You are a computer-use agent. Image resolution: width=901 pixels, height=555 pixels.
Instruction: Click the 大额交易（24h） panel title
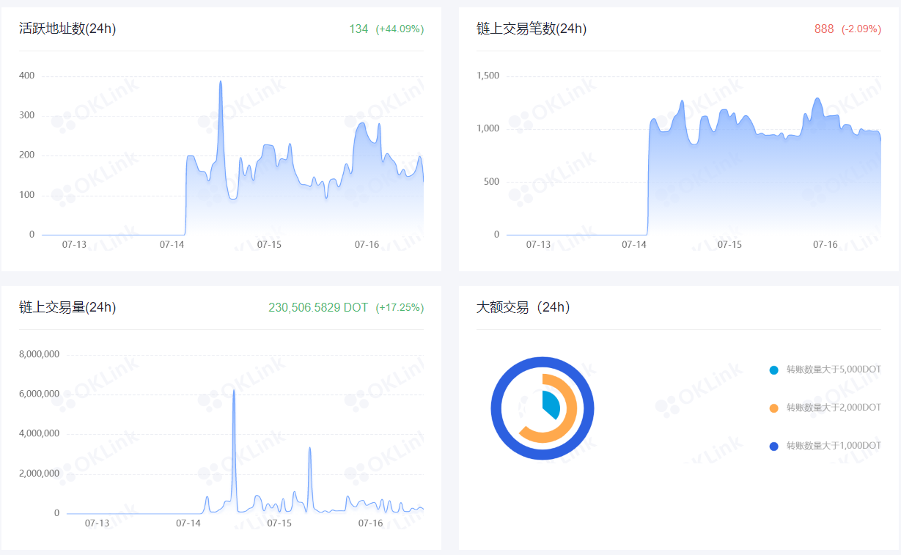(523, 307)
